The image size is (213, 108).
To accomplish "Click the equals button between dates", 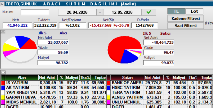I will tap(100, 12).
